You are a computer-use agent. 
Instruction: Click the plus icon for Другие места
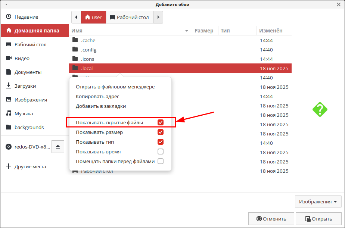(x=9, y=166)
